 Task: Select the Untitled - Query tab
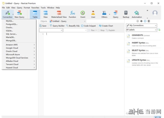click(68, 21)
